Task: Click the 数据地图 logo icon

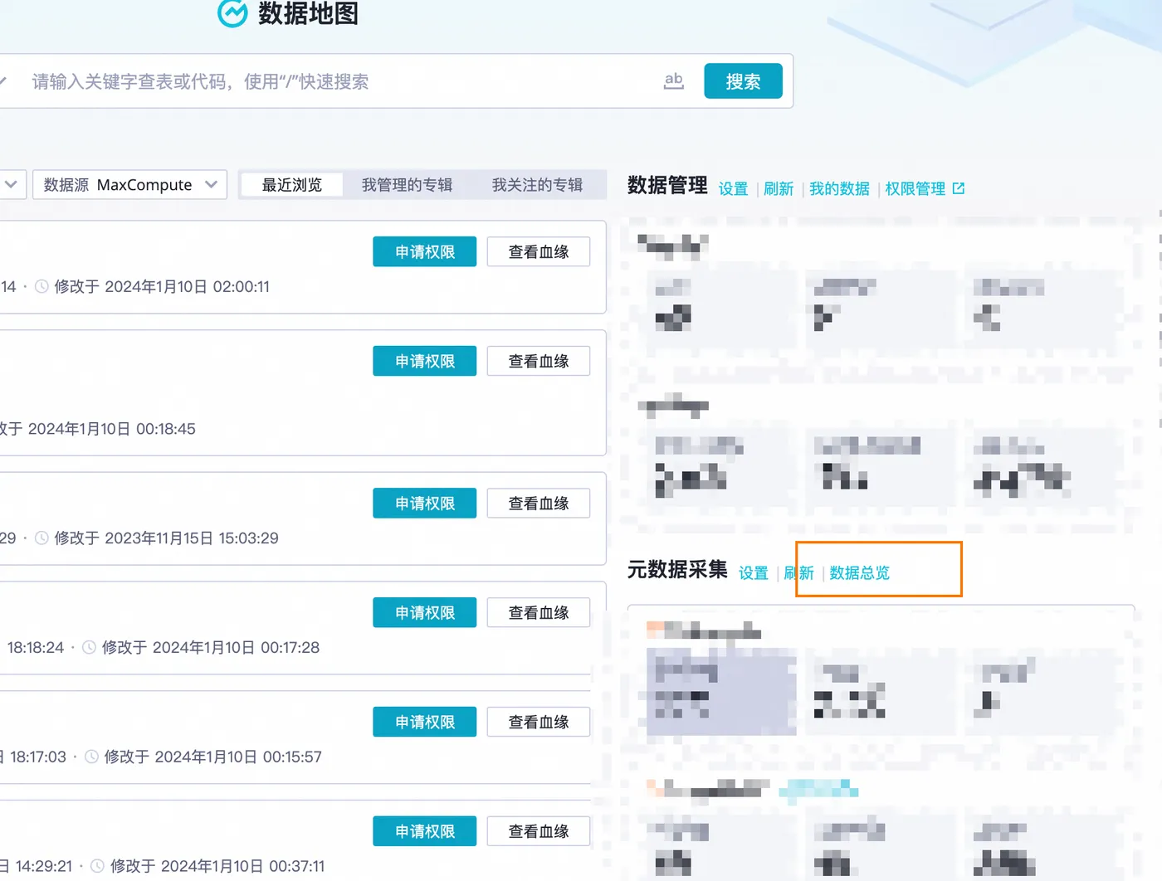Action: point(232,12)
